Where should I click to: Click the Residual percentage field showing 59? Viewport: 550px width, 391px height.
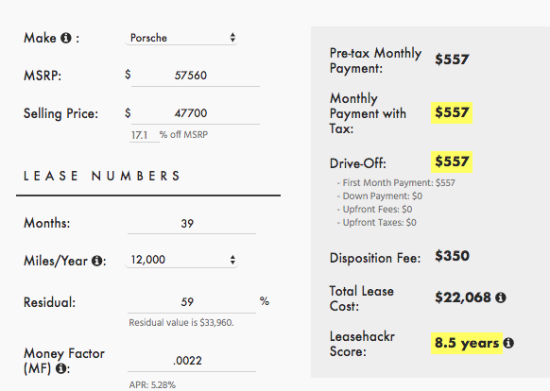click(x=192, y=302)
